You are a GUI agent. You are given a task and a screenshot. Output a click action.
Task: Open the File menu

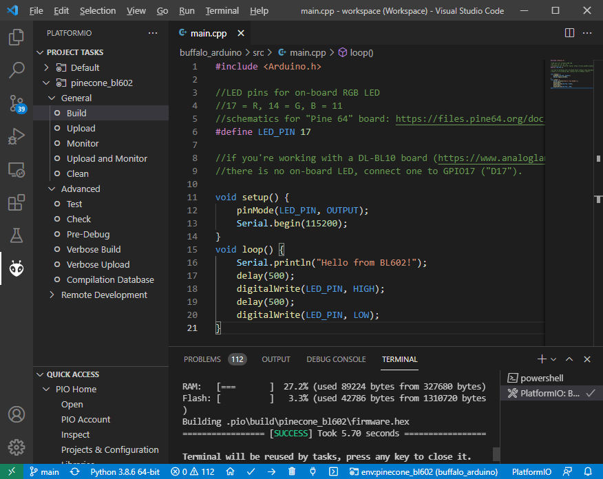(36, 11)
